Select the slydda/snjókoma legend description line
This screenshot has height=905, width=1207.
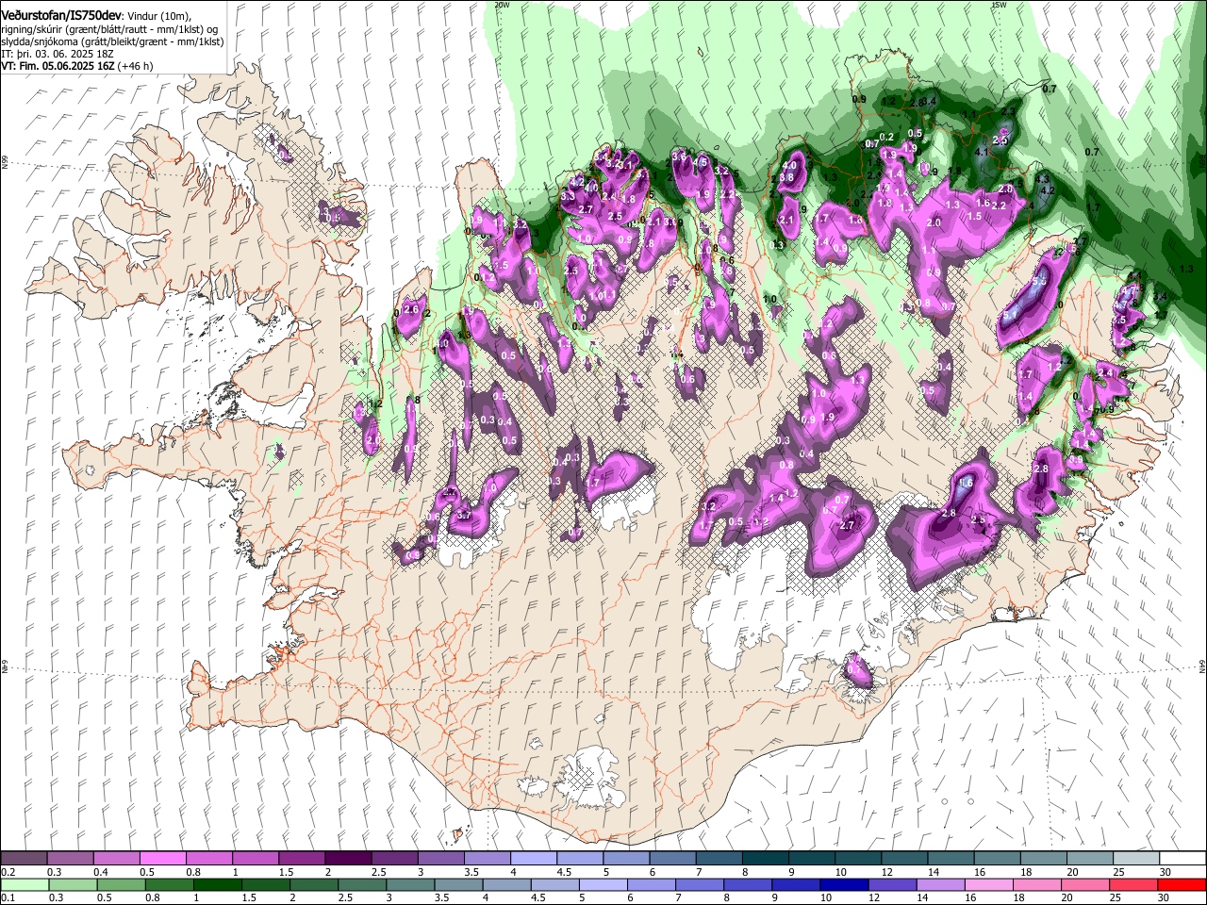point(111,42)
